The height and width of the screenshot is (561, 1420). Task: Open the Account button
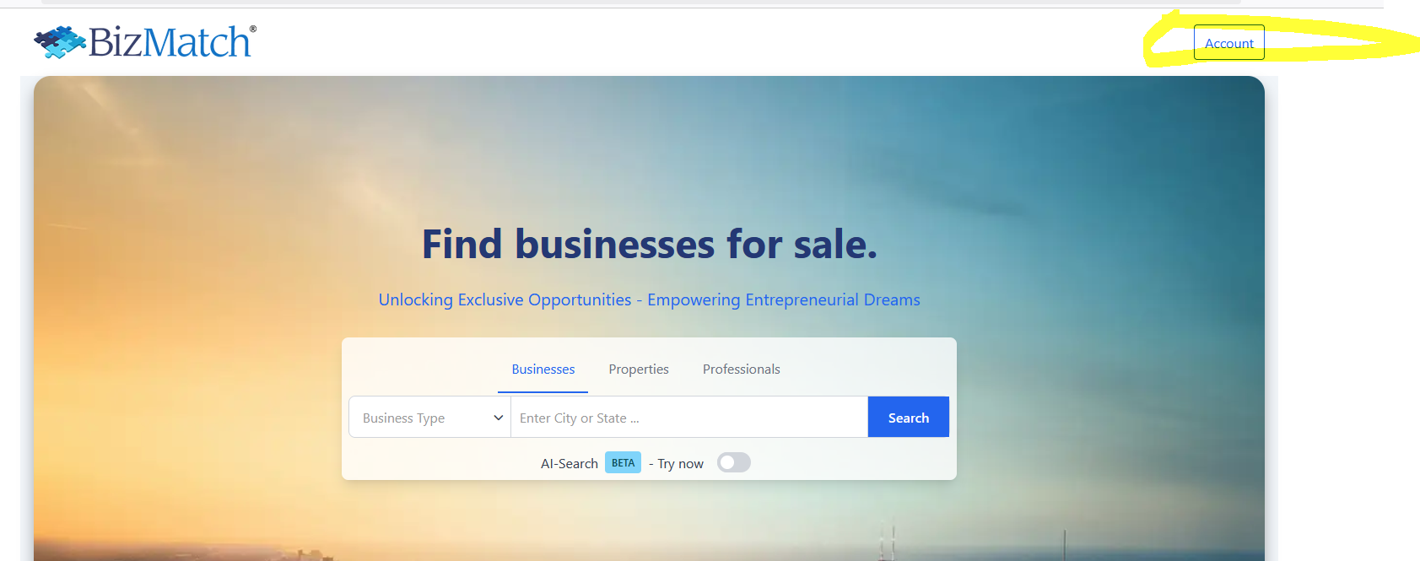pyautogui.click(x=1228, y=43)
